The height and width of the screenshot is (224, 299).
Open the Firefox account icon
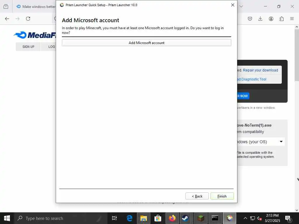point(271,19)
